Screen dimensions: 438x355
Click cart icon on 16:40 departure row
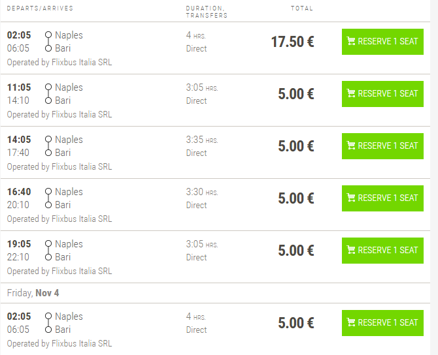pos(351,198)
